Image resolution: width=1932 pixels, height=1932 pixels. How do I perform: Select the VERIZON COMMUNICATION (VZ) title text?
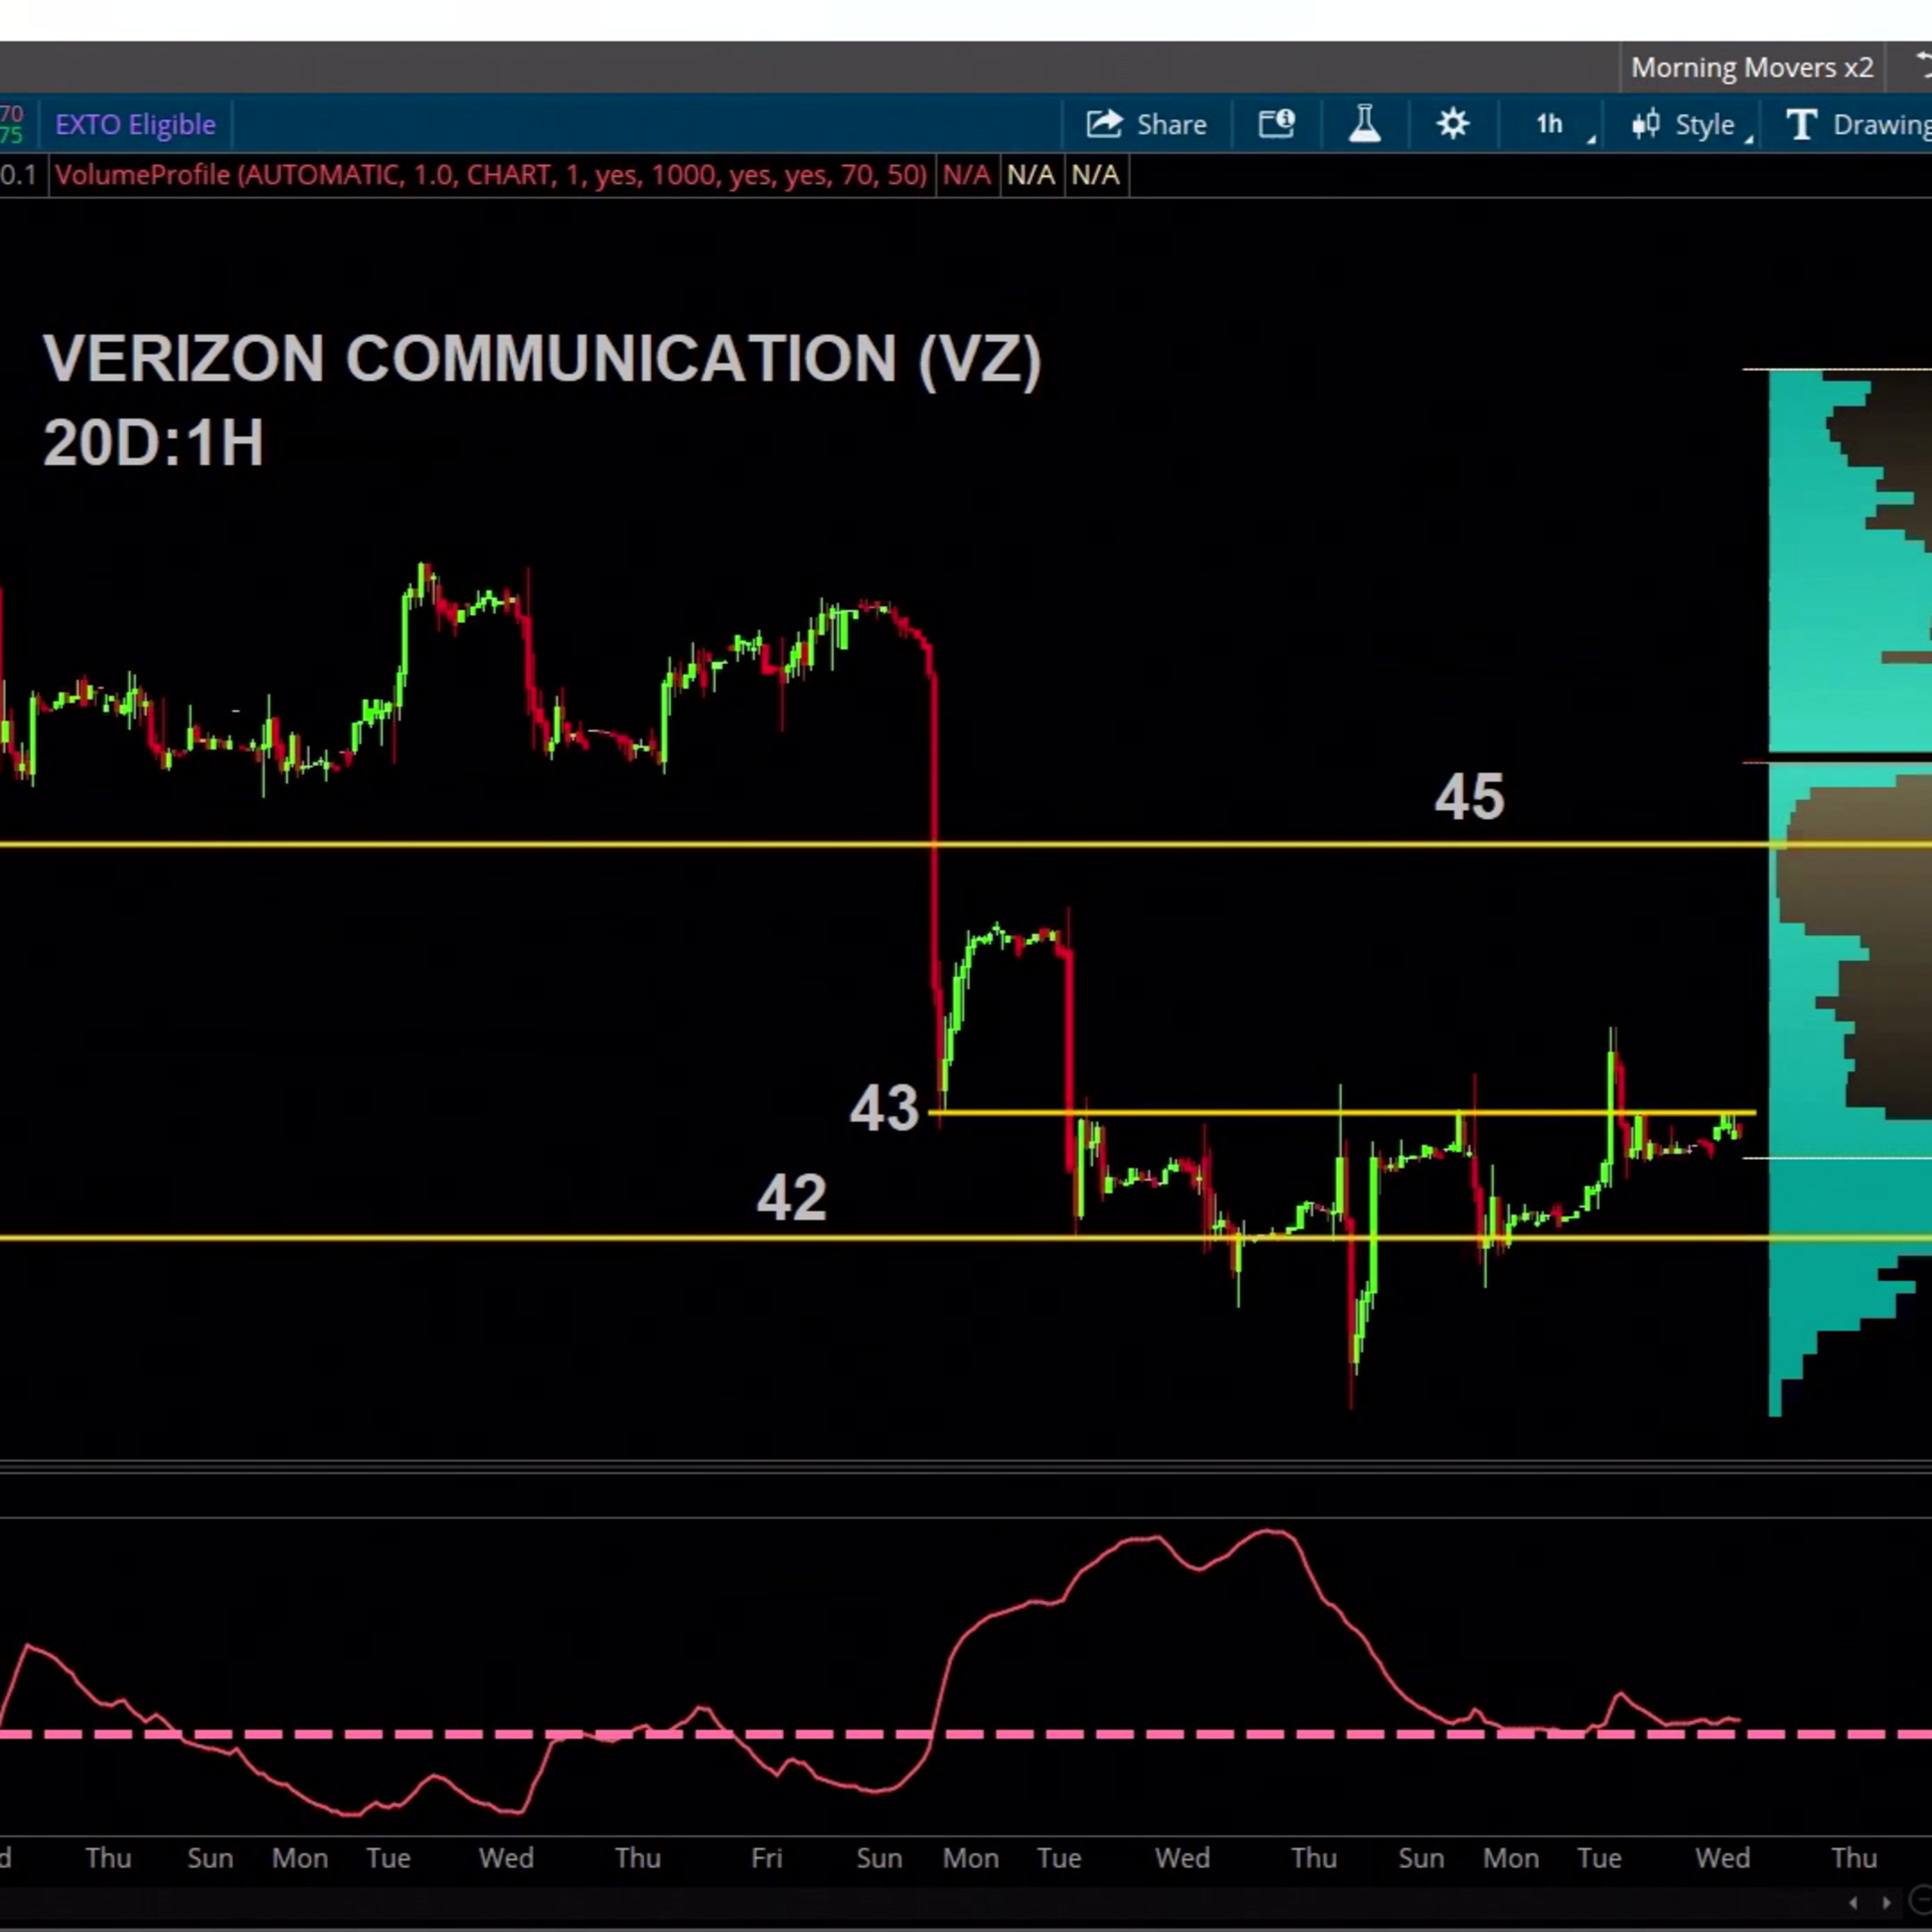click(x=542, y=358)
